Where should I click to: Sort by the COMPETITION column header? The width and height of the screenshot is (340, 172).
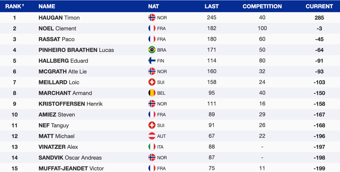(x=262, y=6)
